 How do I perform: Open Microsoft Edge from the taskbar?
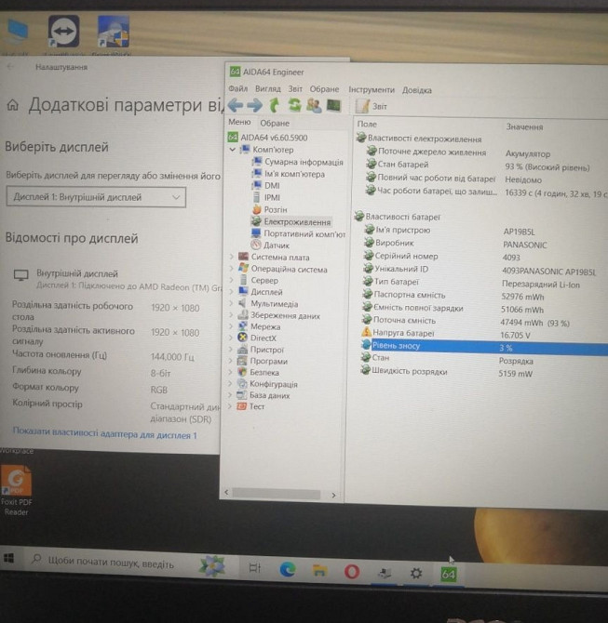(288, 571)
